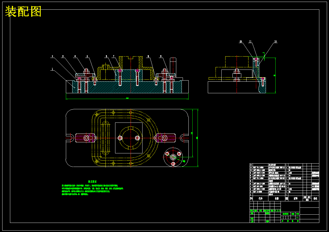Image resolution: width=329 pixels, height=232 pixels.
Task: Click the yellow 装配图 title text
Action: pyautogui.click(x=23, y=12)
